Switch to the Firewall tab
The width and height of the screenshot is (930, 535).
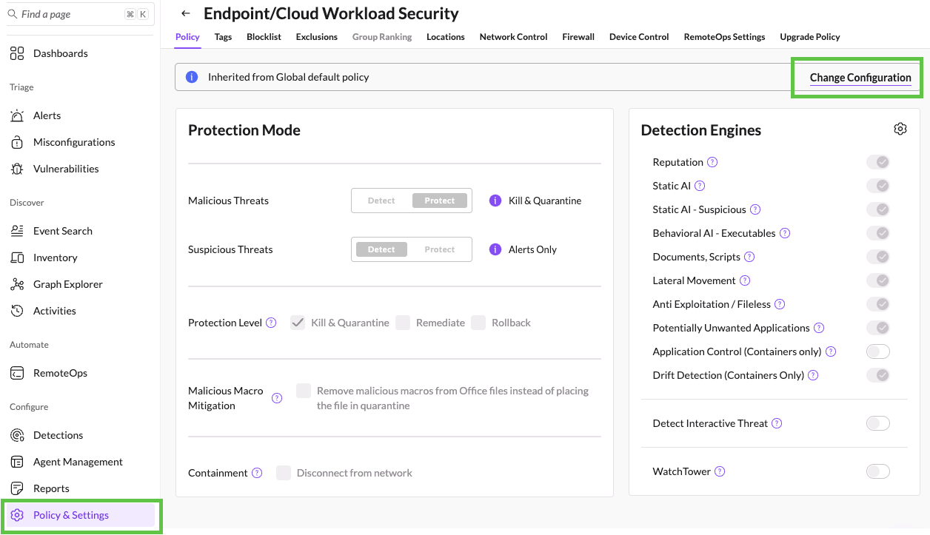click(578, 36)
